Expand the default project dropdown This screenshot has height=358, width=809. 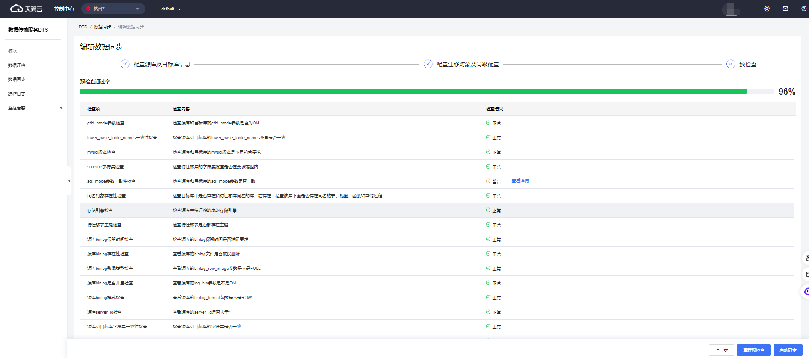[171, 9]
